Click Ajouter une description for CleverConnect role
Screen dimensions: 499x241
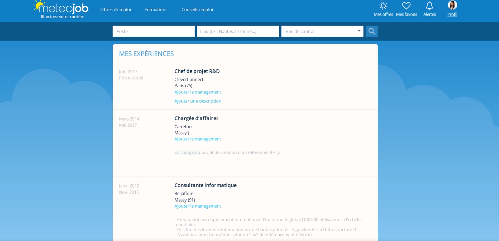pyautogui.click(x=198, y=101)
